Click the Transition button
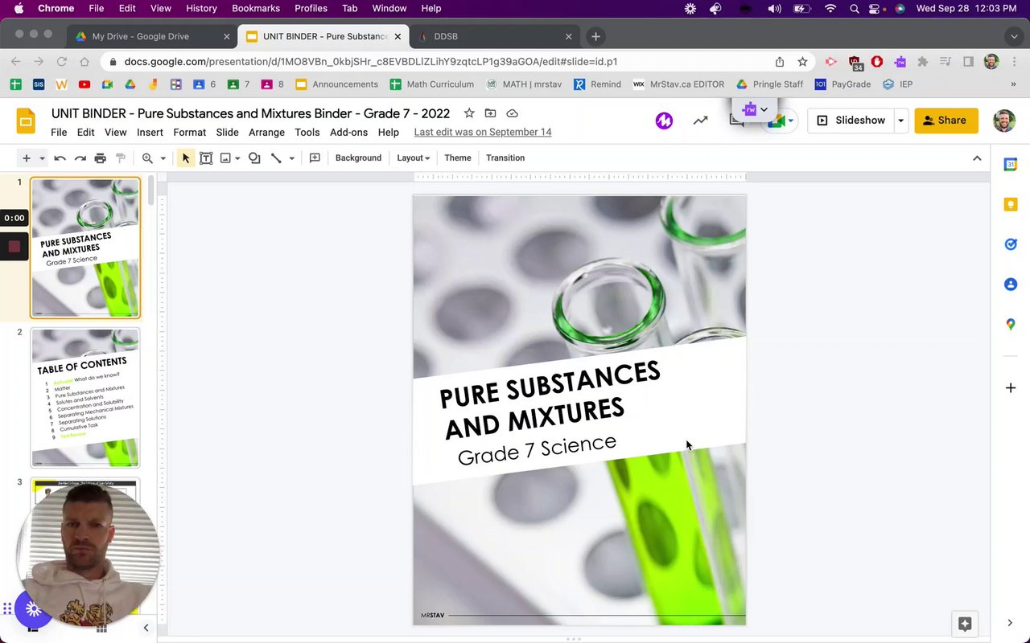 [x=505, y=158]
